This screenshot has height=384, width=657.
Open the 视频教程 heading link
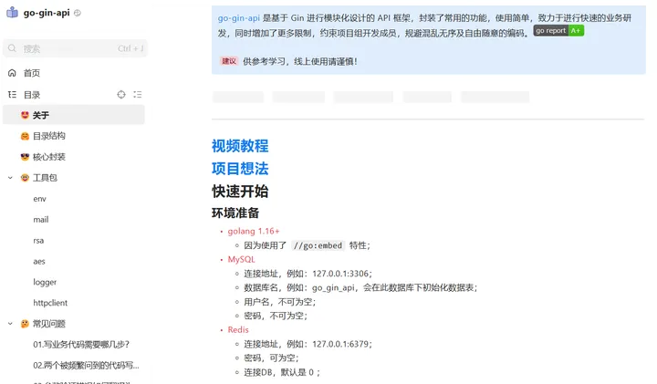[x=240, y=146]
